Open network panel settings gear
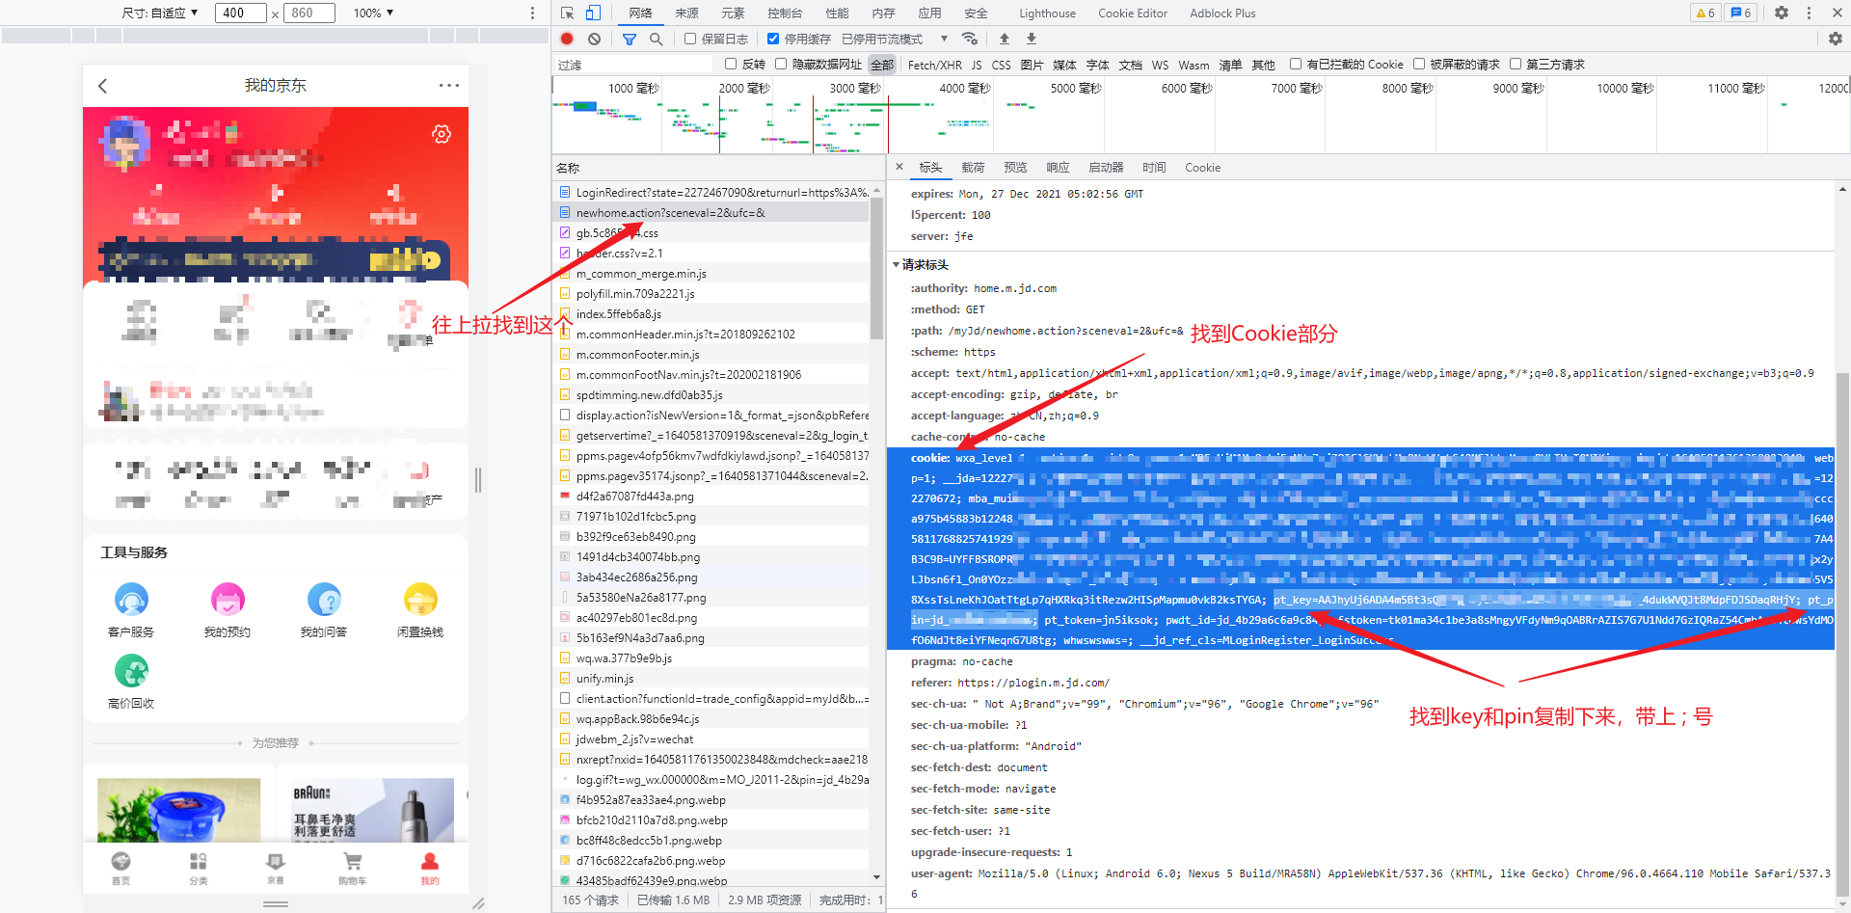This screenshot has width=1851, height=913. tap(1836, 39)
